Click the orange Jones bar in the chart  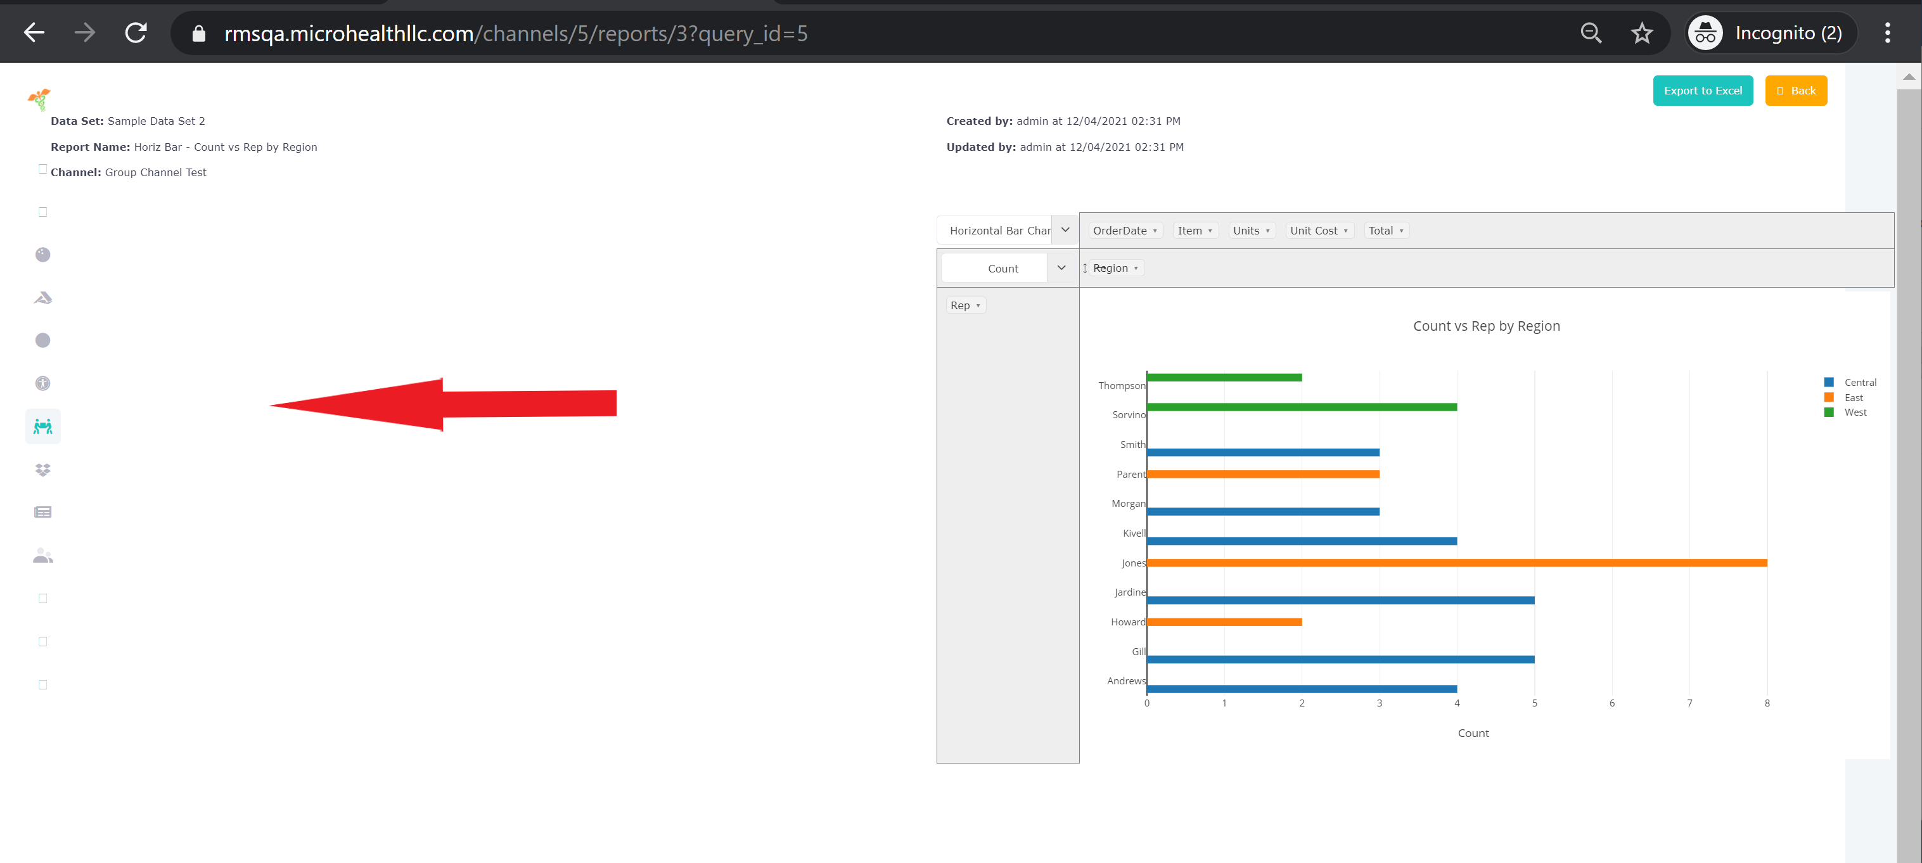[1456, 563]
